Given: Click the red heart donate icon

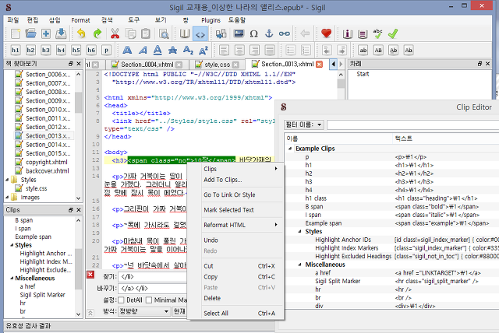Looking at the screenshot, I should point(326,33).
